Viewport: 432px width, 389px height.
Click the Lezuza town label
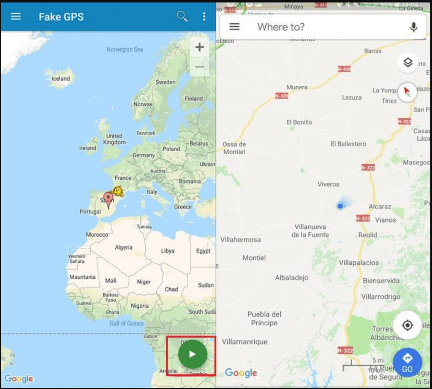(x=352, y=97)
